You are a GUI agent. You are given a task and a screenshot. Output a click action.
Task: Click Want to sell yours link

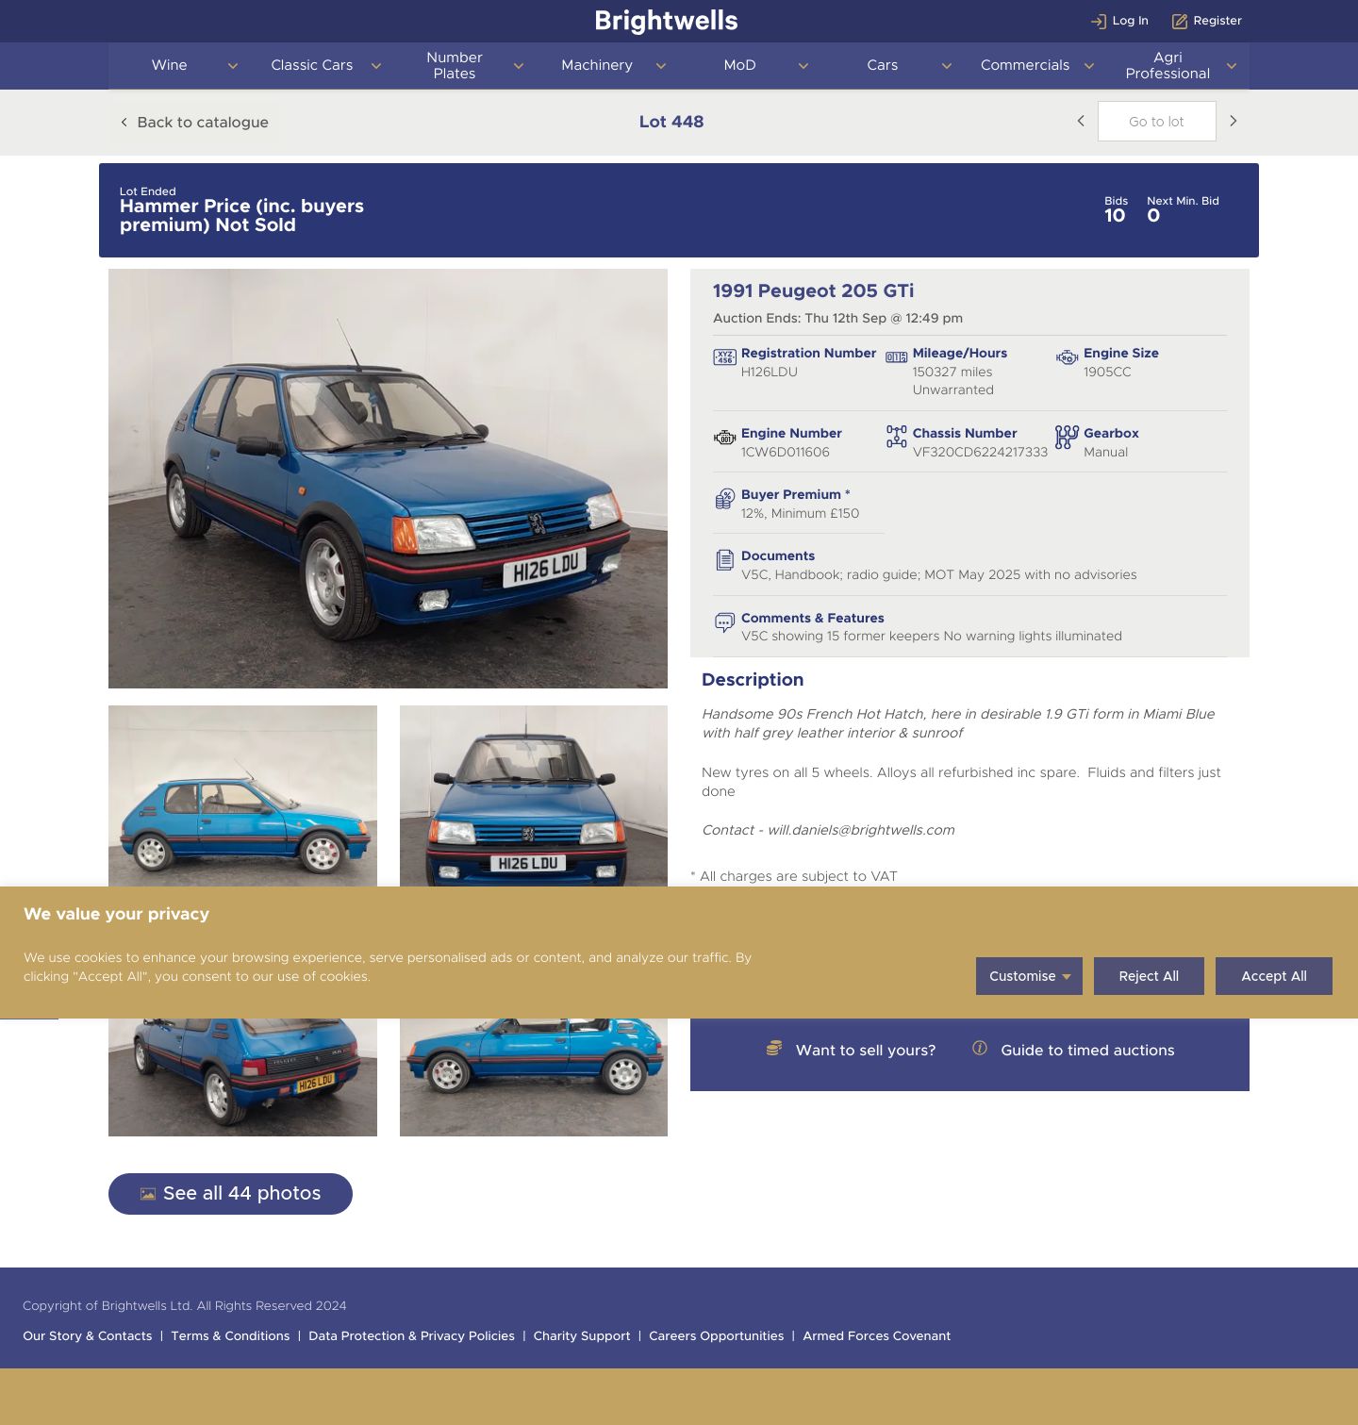click(x=865, y=1051)
